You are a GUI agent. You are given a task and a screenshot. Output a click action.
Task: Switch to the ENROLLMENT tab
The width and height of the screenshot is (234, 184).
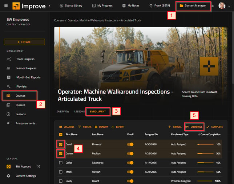[98, 112]
